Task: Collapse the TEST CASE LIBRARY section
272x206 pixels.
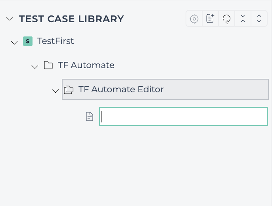Action: pyautogui.click(x=10, y=18)
